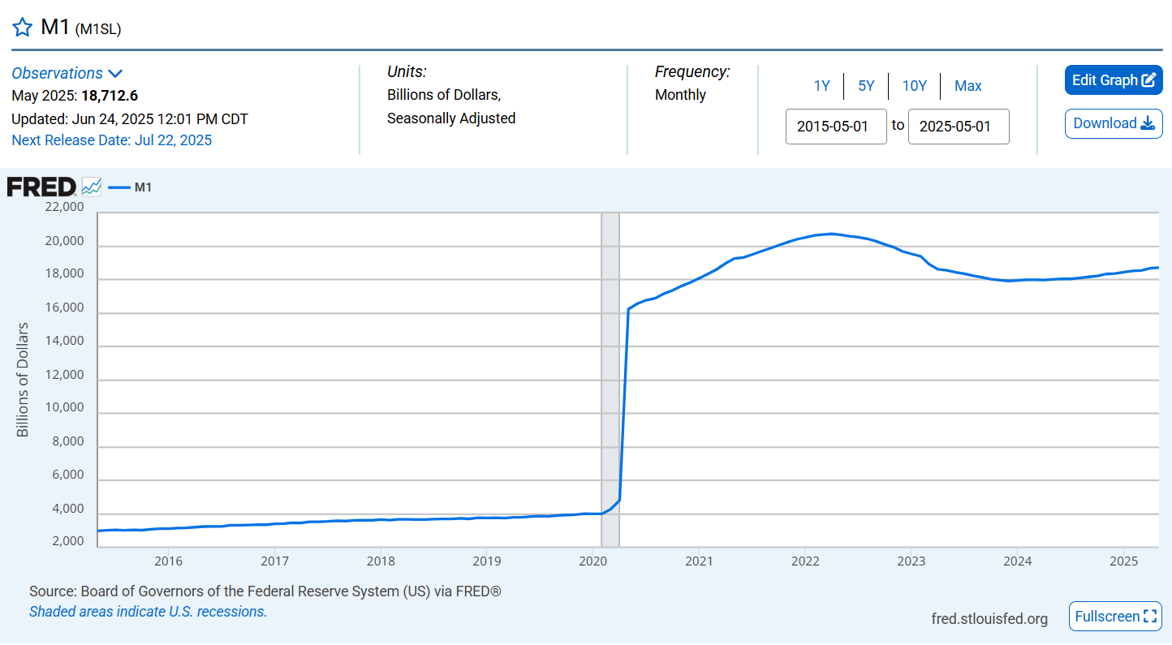Click the M1 (M1SL) series title

click(x=80, y=27)
